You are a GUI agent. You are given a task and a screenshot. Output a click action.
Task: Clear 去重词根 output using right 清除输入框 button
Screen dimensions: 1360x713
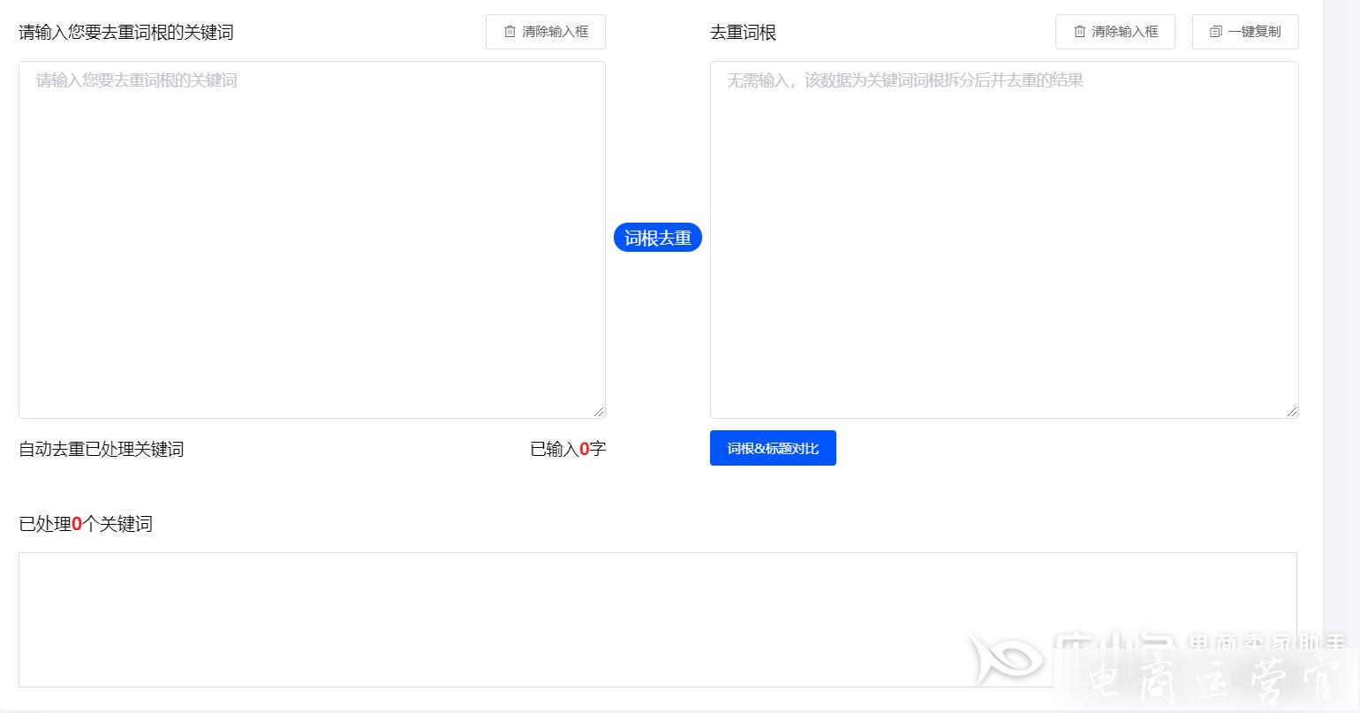1115,32
